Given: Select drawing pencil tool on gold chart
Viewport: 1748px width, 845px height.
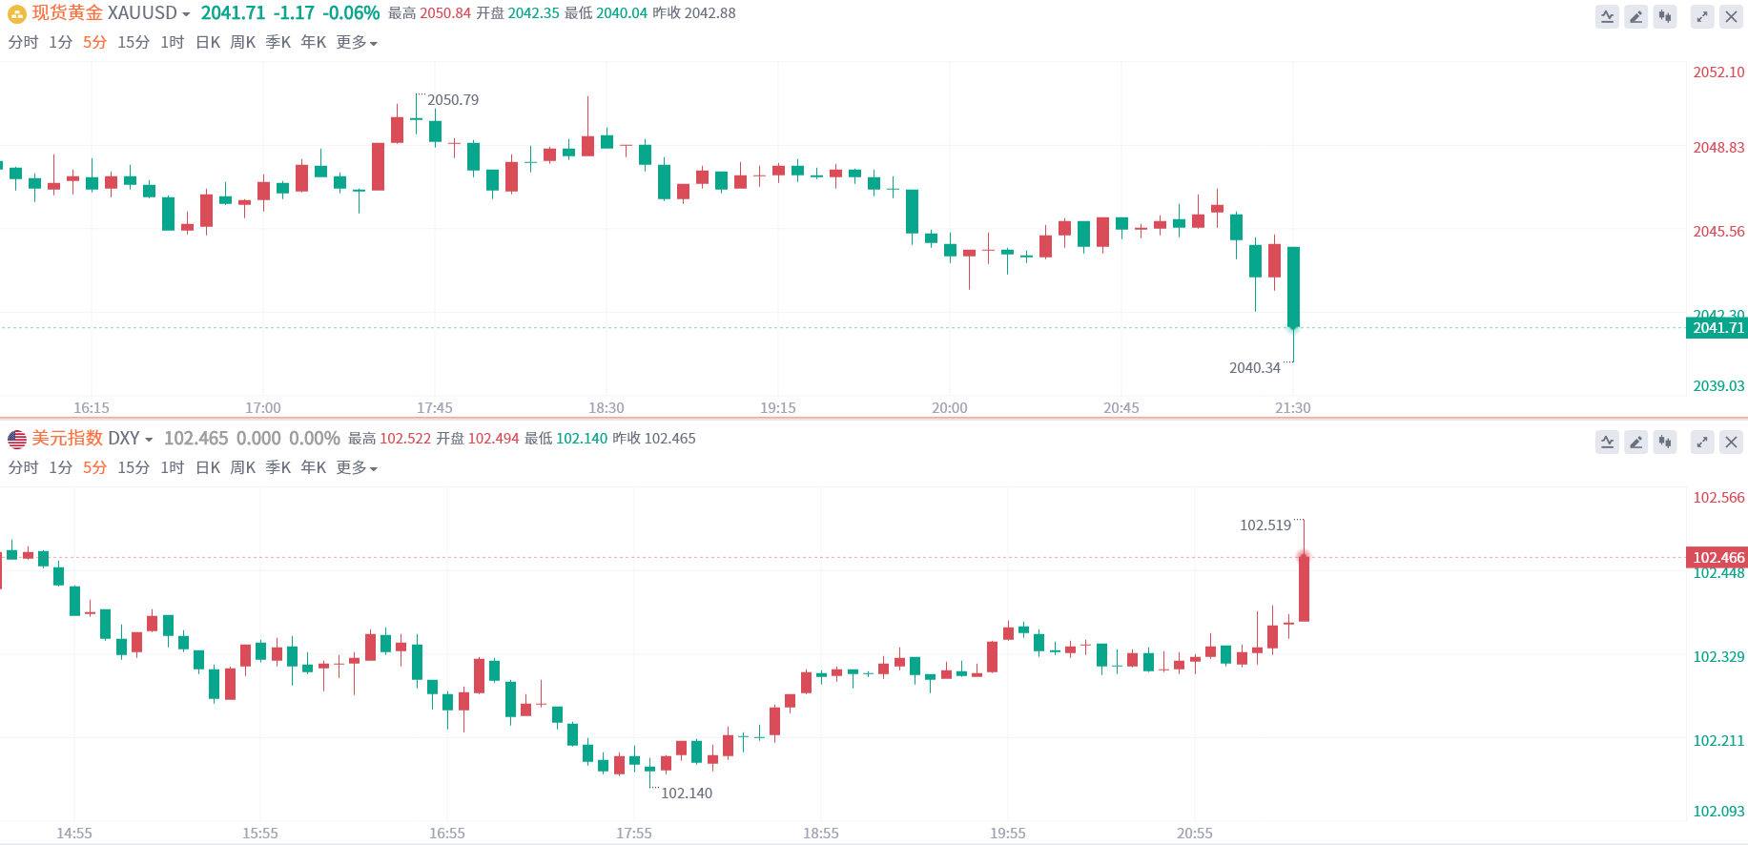Looking at the screenshot, I should point(1635,16).
